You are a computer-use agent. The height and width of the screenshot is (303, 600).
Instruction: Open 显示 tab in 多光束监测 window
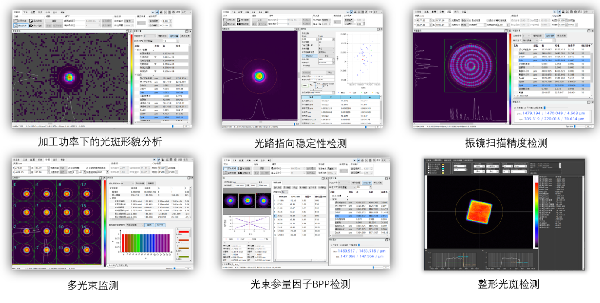[55, 160]
